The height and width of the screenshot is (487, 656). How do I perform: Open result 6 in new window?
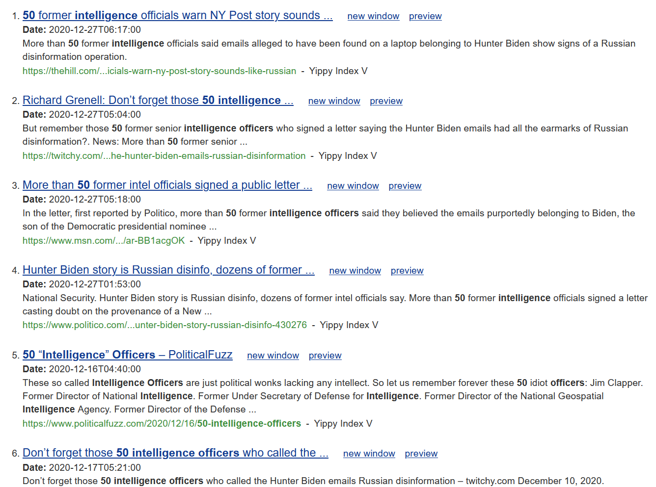pyautogui.click(x=369, y=454)
